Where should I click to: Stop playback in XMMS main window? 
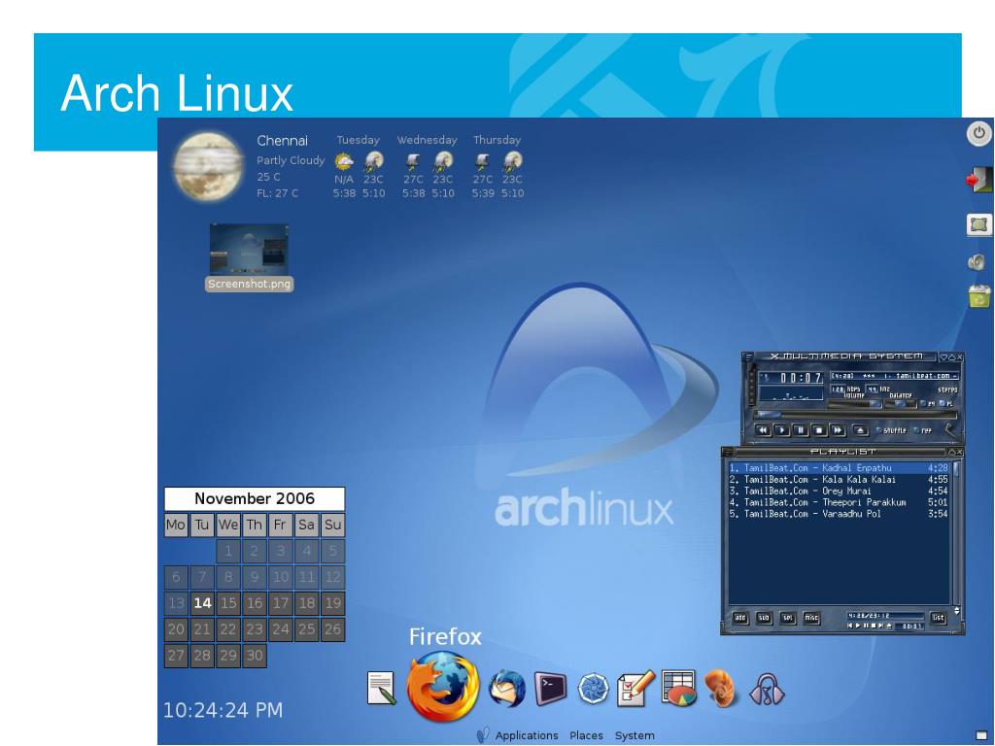819,430
